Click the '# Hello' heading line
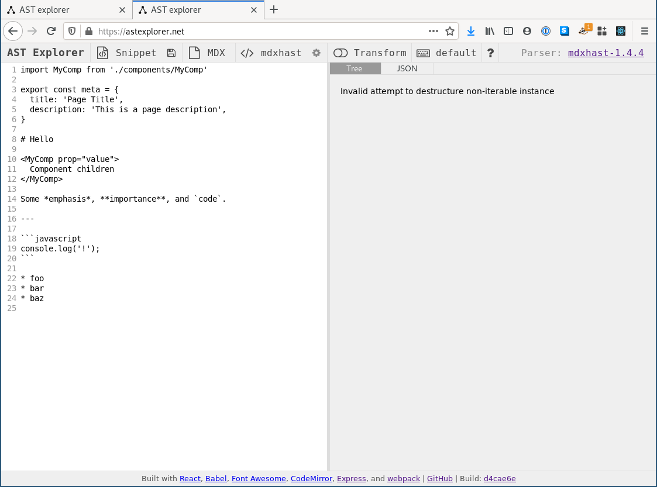This screenshot has height=487, width=657. [37, 140]
